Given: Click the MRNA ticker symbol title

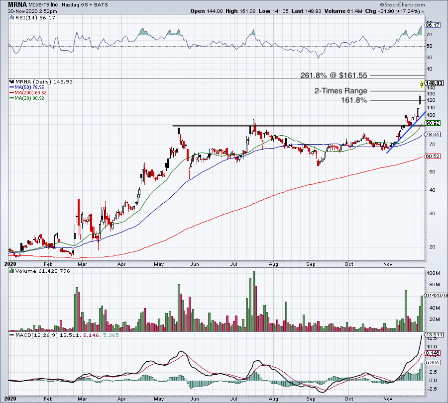Looking at the screenshot, I should [x=17, y=4].
